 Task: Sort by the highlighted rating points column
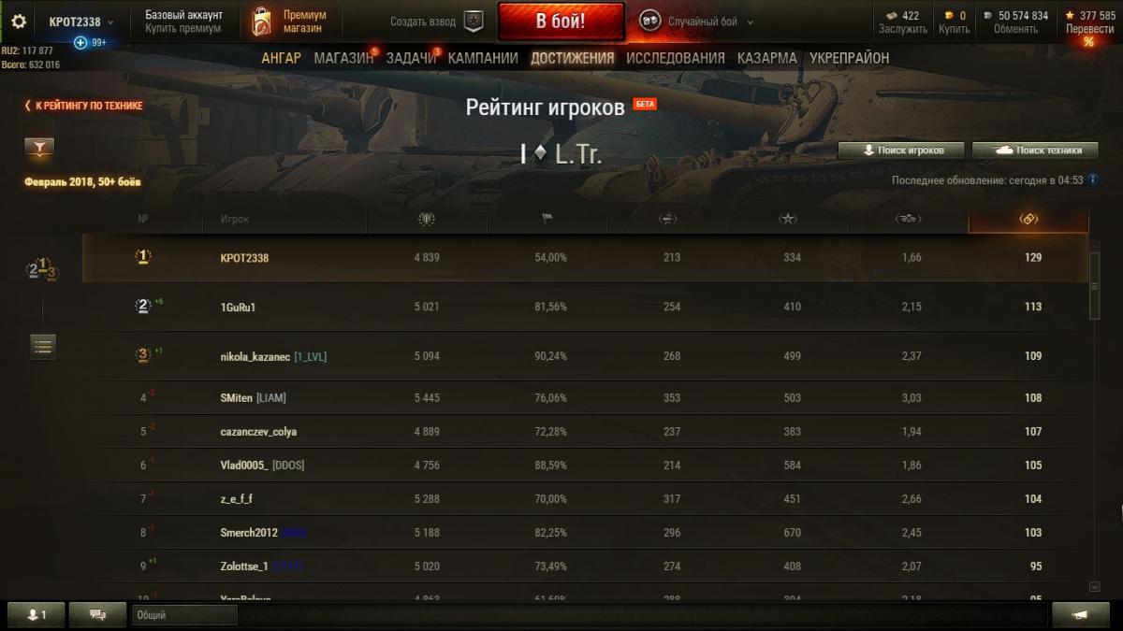pyautogui.click(x=1028, y=219)
